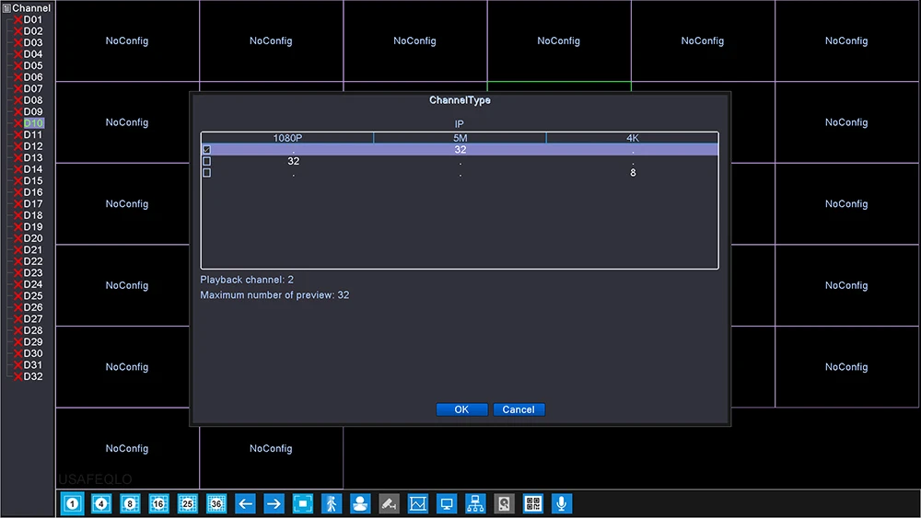Click the 1080P column header
The image size is (921, 518).
(287, 138)
